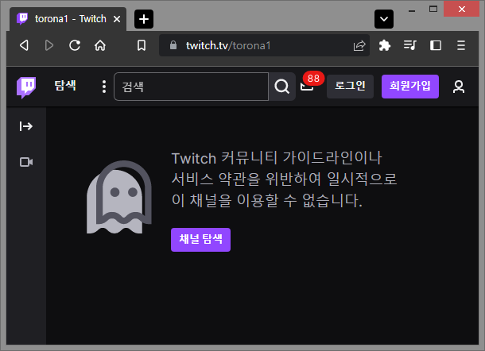485x351 pixels.
Task: Open browser extensions puzzle icon
Action: (385, 45)
